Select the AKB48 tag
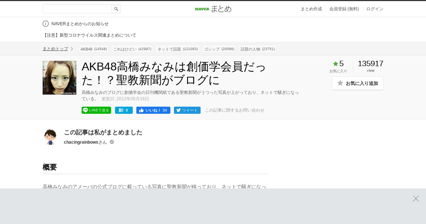The height and width of the screenshot is (224, 426). click(94, 49)
